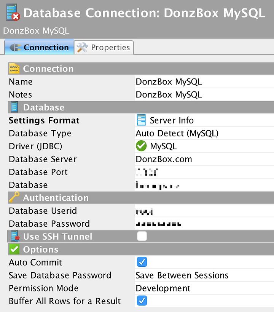Click the Database name value field

point(204,185)
